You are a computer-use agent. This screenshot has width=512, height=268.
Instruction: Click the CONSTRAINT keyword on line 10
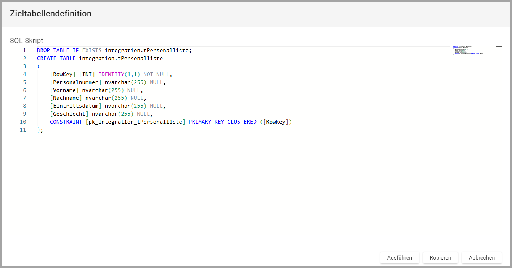66,122
